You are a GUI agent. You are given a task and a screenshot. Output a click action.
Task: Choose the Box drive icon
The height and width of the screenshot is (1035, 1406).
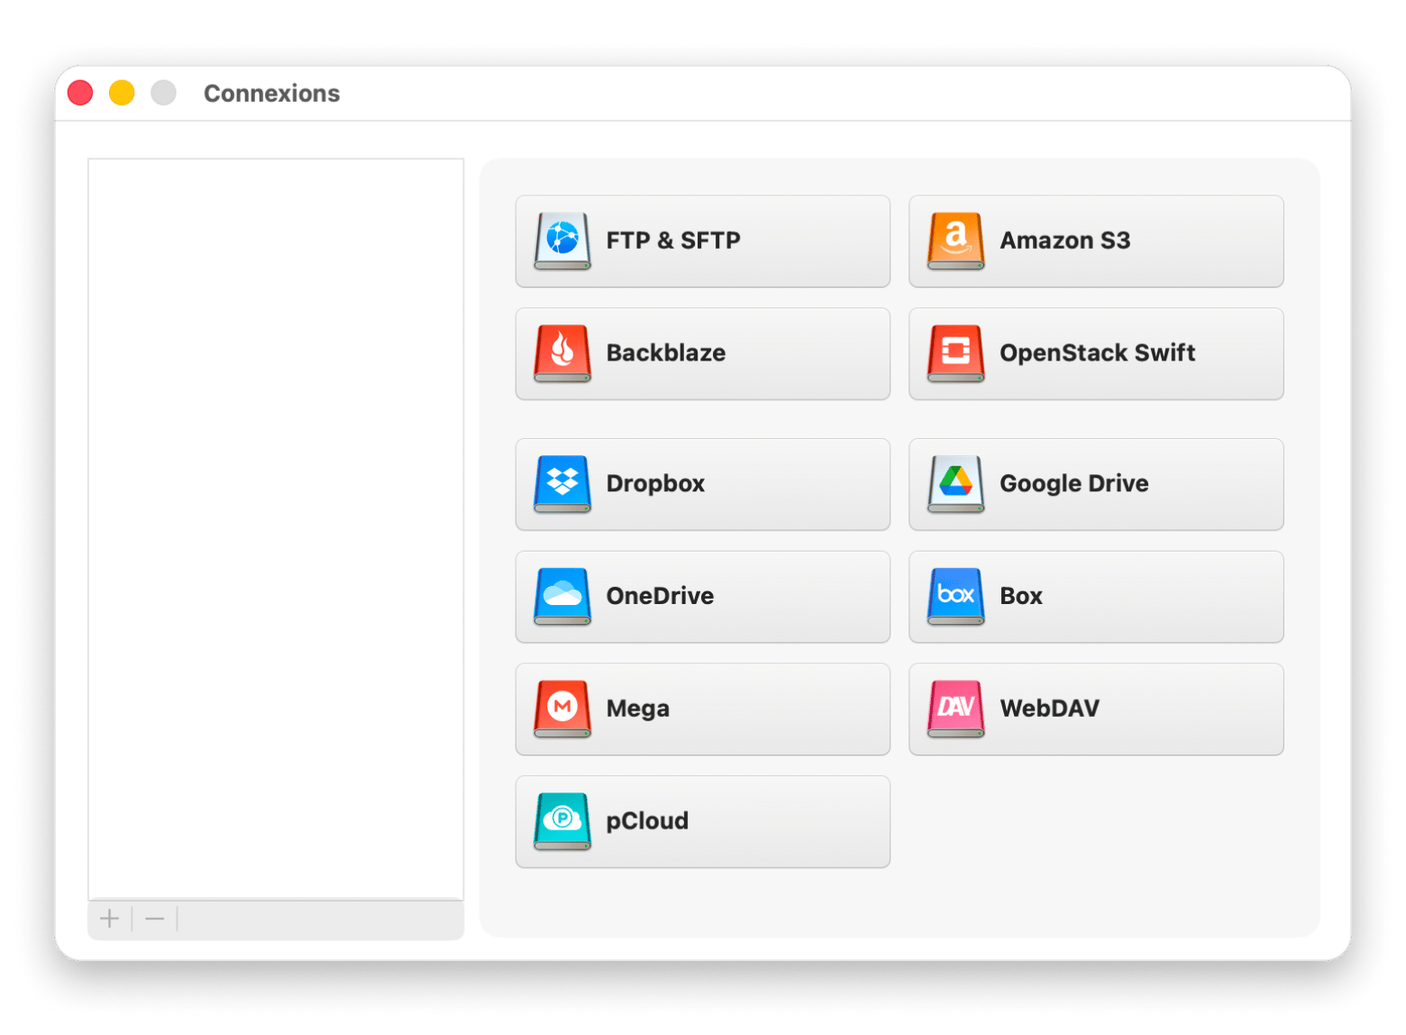tap(955, 596)
